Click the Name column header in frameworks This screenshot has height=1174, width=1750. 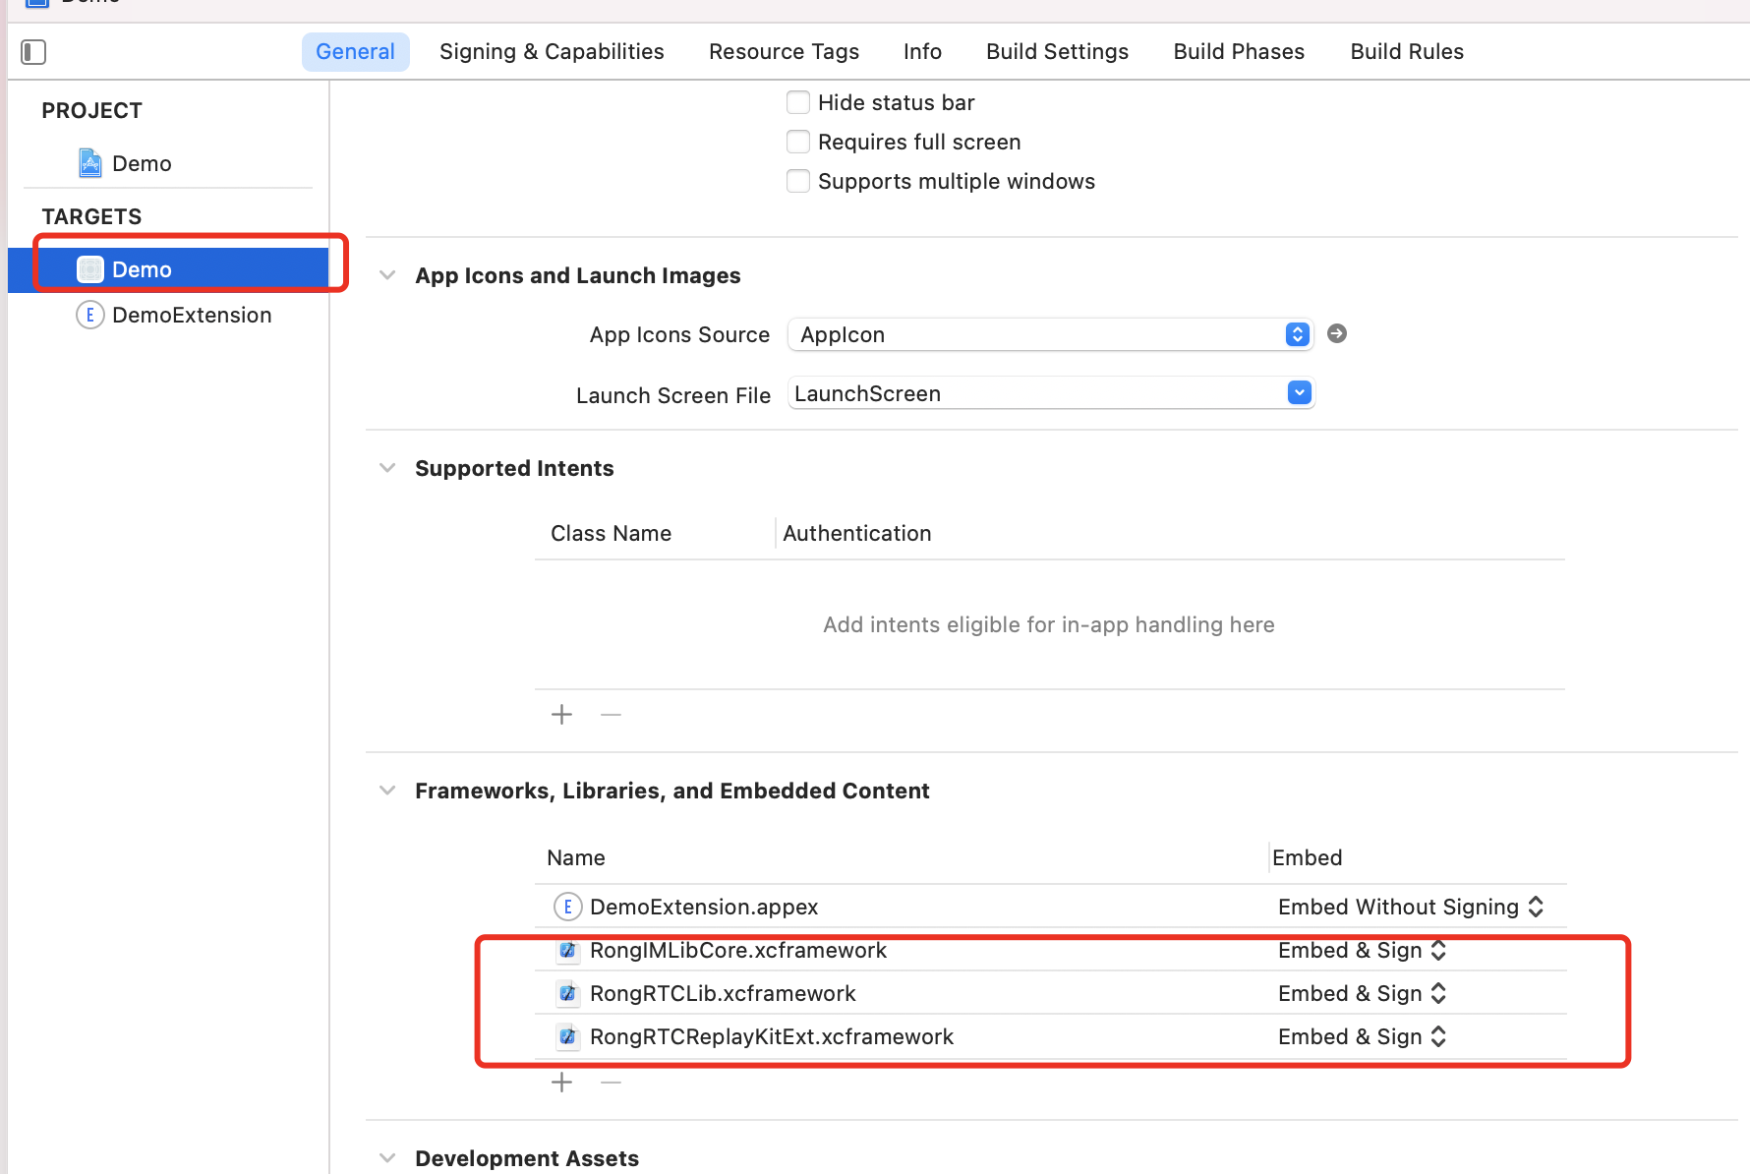(575, 857)
